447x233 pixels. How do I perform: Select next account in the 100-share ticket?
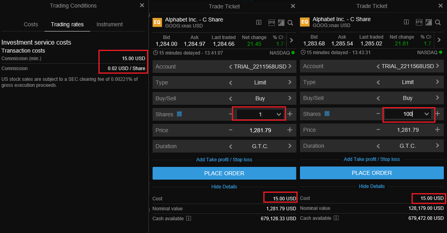[x=437, y=66]
